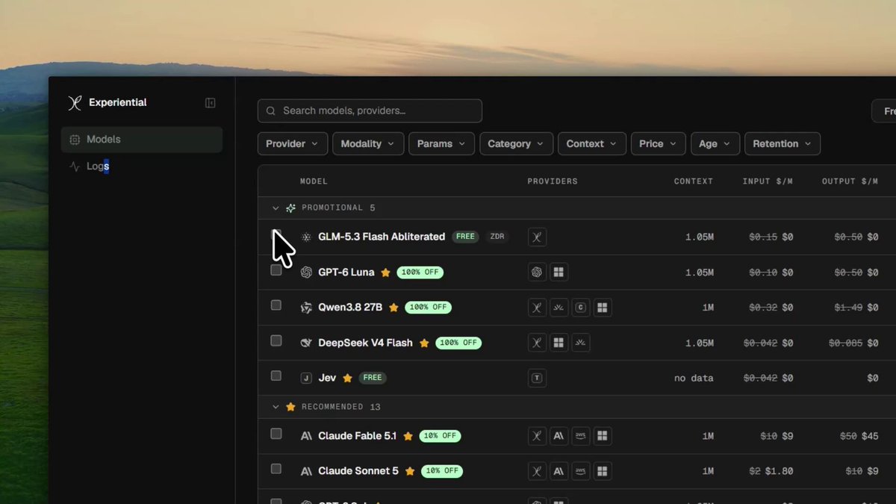
Task: Click the star icon next to Jev
Action: (347, 379)
